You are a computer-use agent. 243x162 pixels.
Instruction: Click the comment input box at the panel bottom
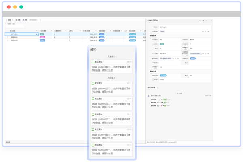179,142
